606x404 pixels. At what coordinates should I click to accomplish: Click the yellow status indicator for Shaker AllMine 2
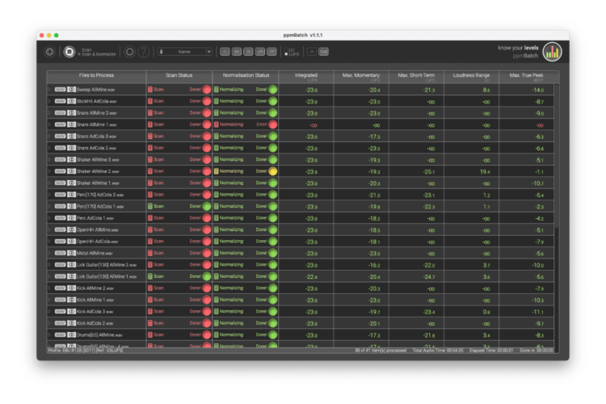click(x=273, y=172)
